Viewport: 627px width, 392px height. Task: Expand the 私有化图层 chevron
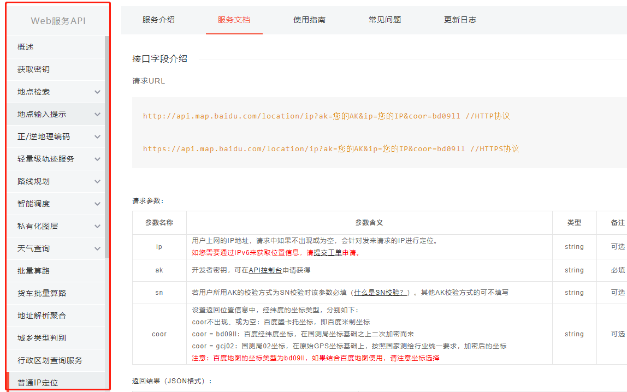tap(97, 226)
